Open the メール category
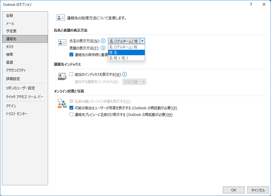271x196 pixels. pos(25,23)
